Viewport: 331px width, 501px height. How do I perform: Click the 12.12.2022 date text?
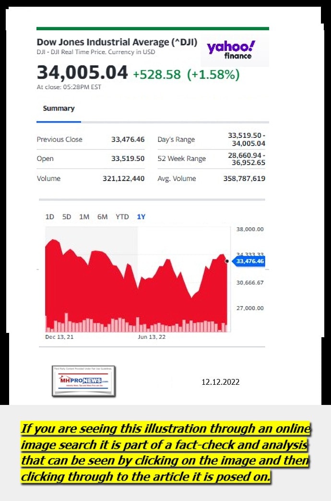click(x=221, y=382)
